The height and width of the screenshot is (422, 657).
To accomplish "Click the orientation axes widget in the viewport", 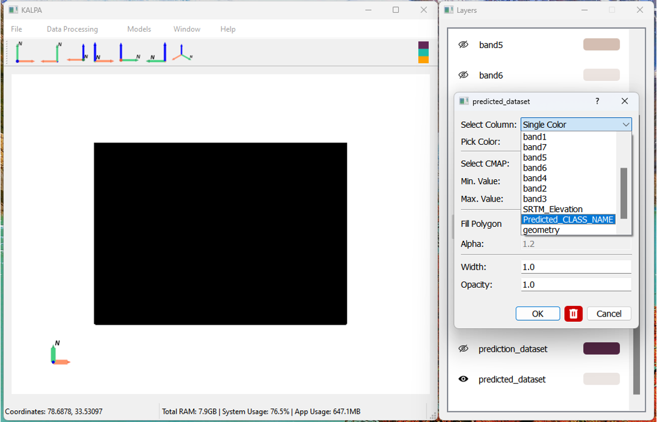I will tap(60, 352).
